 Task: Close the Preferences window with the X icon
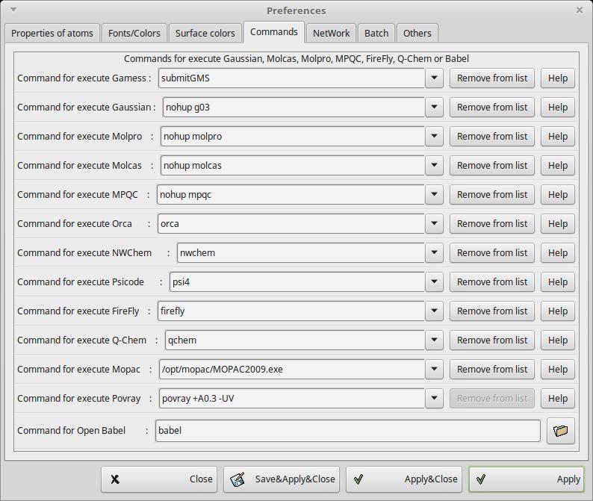580,10
